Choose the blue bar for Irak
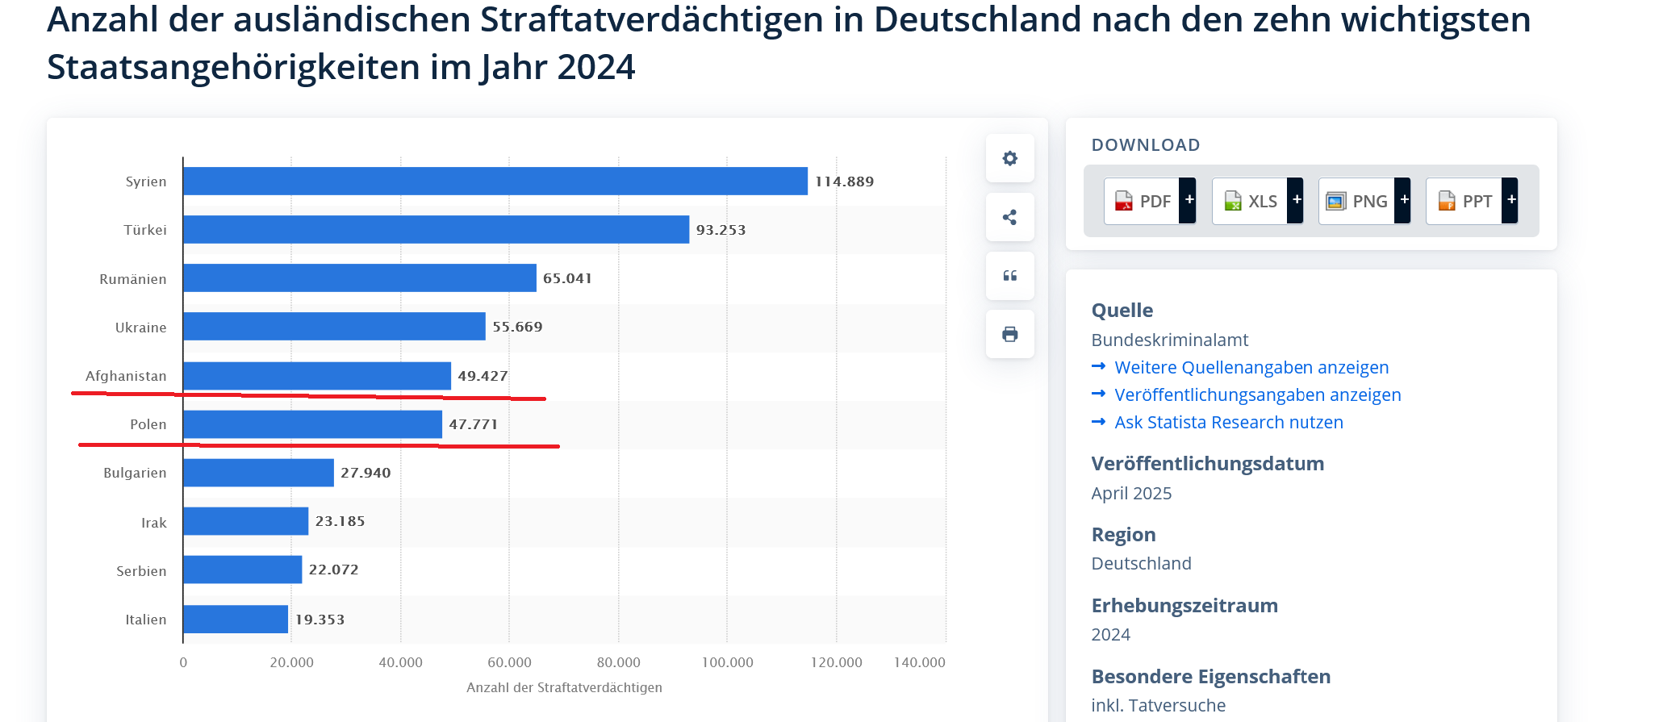Image resolution: width=1667 pixels, height=722 pixels. 246,520
